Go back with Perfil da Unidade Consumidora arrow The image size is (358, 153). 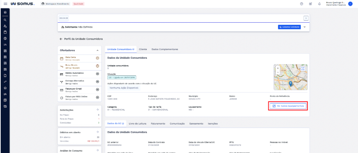tap(61, 39)
